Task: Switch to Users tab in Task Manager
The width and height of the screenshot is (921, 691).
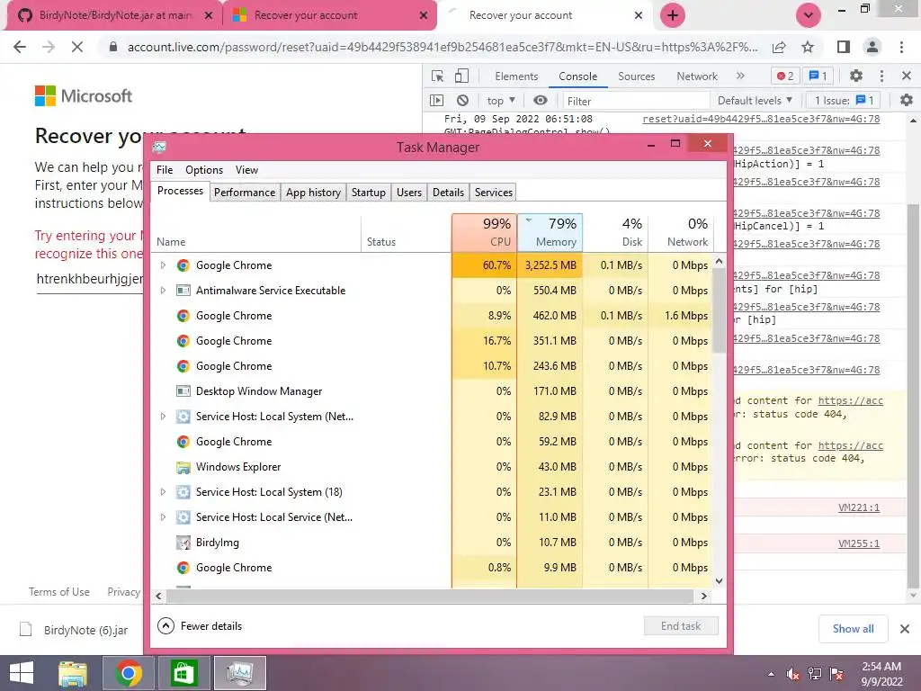Action: (409, 193)
